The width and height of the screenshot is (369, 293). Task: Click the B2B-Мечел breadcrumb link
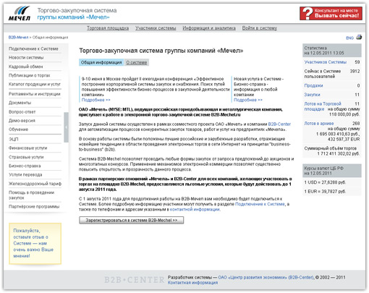coord(18,38)
